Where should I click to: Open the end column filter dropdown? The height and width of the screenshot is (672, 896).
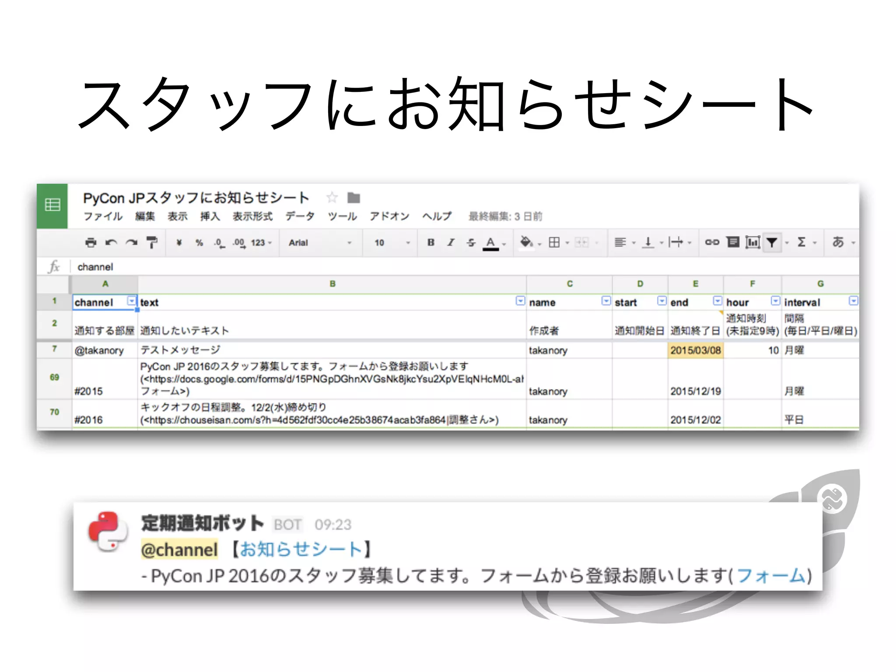tap(717, 301)
